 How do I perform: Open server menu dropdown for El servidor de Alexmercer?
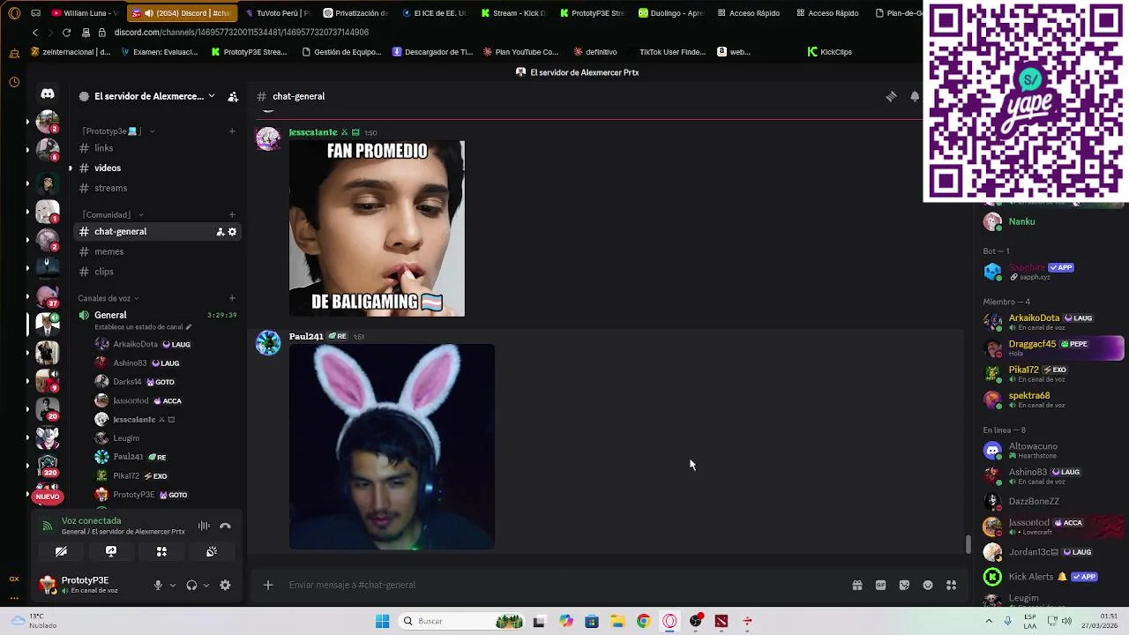(212, 96)
